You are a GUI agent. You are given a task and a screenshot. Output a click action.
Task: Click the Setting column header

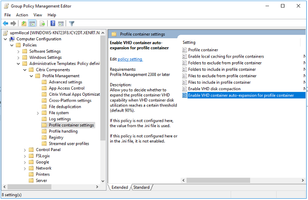(x=189, y=42)
